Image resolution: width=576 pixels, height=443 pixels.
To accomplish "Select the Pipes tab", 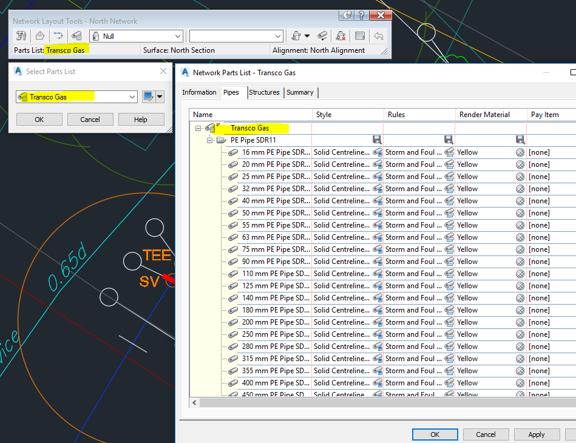I will point(231,92).
